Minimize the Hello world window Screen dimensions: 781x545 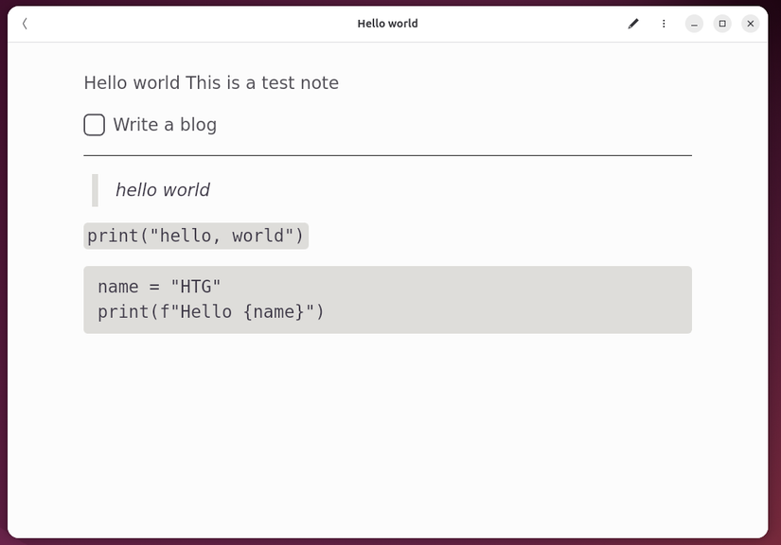(694, 24)
